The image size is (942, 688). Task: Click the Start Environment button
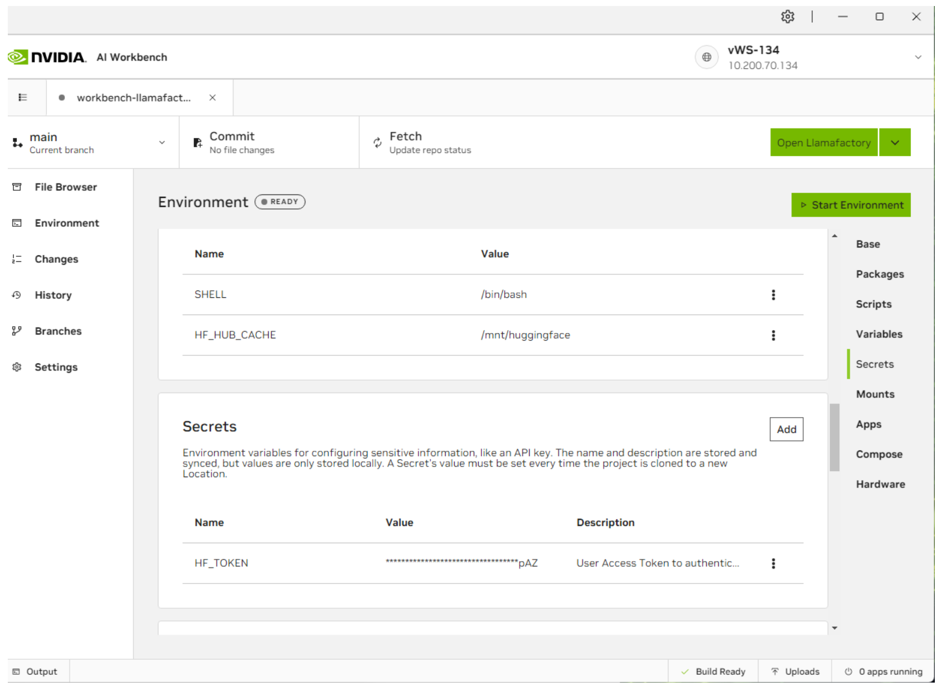coord(850,205)
